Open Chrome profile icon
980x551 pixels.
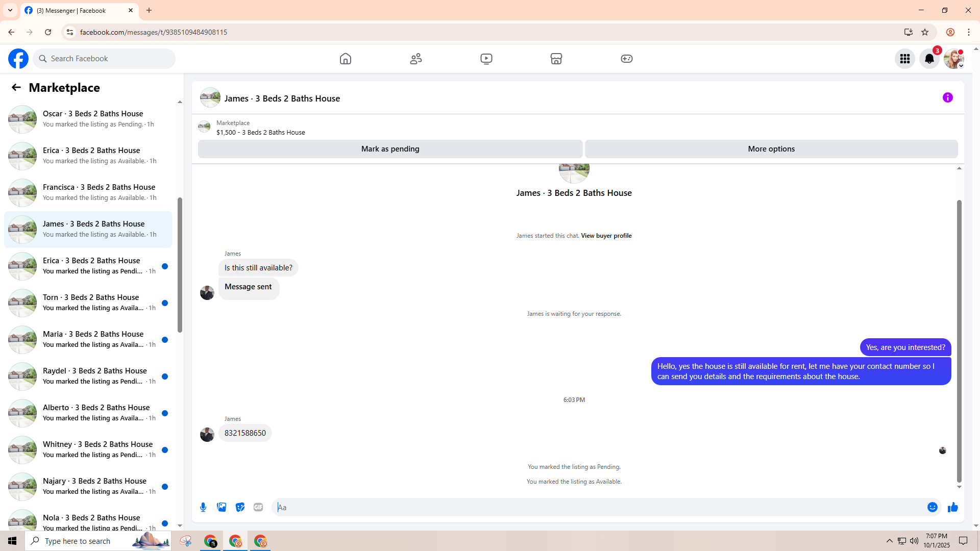click(950, 32)
